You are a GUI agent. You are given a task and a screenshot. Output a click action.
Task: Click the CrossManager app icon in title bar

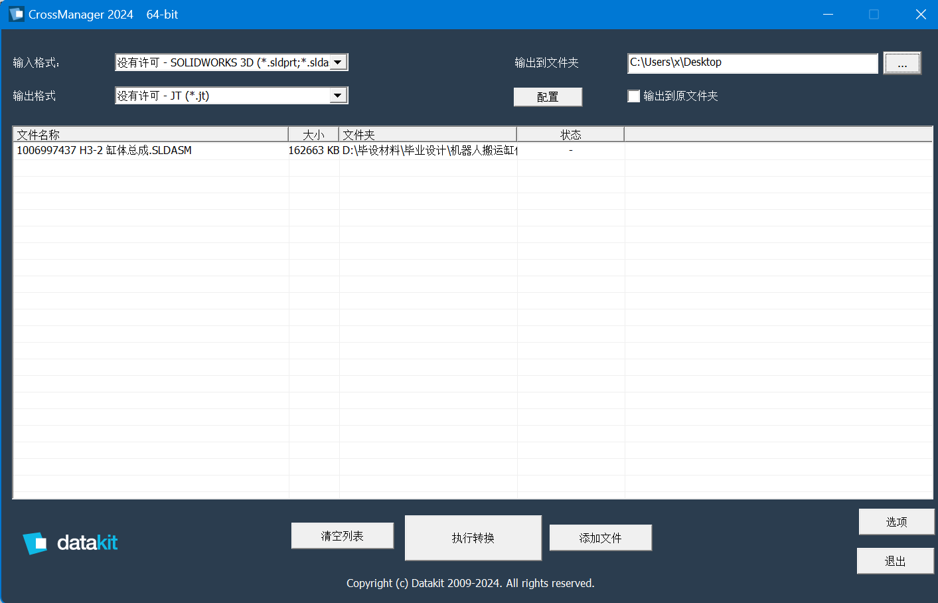coord(16,14)
